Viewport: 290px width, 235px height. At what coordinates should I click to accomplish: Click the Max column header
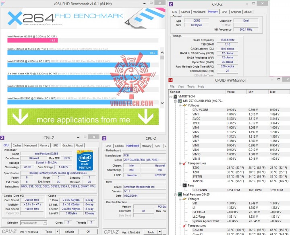click(x=279, y=92)
